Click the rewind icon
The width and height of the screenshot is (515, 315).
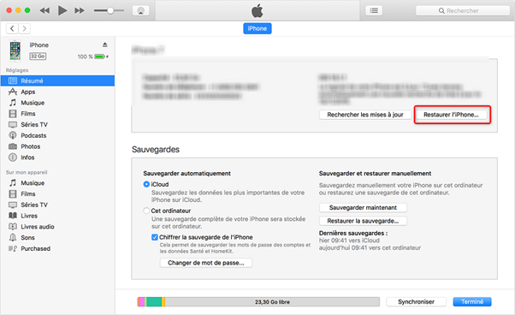tap(44, 10)
